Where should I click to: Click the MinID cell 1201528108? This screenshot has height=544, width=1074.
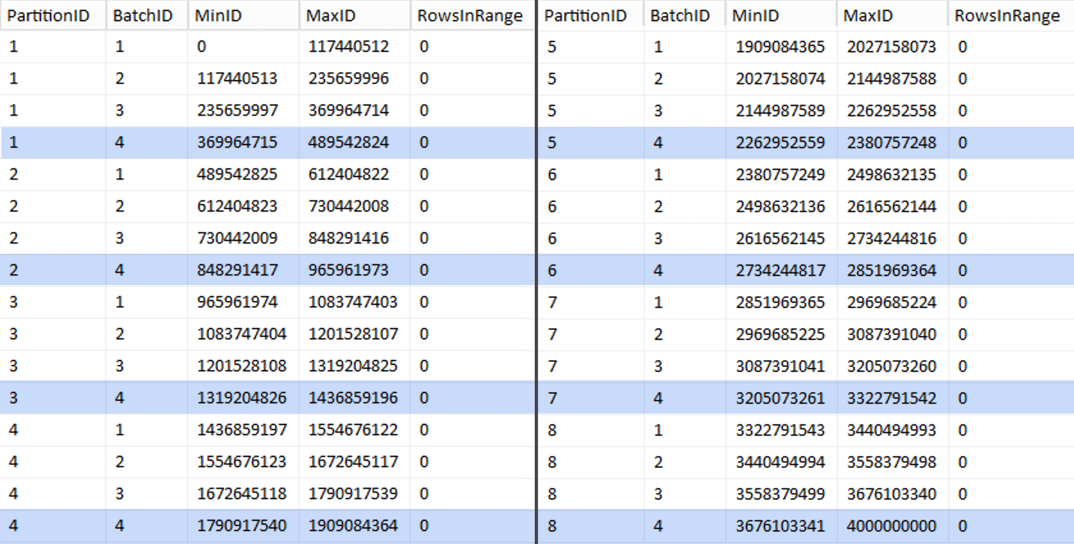click(x=243, y=366)
